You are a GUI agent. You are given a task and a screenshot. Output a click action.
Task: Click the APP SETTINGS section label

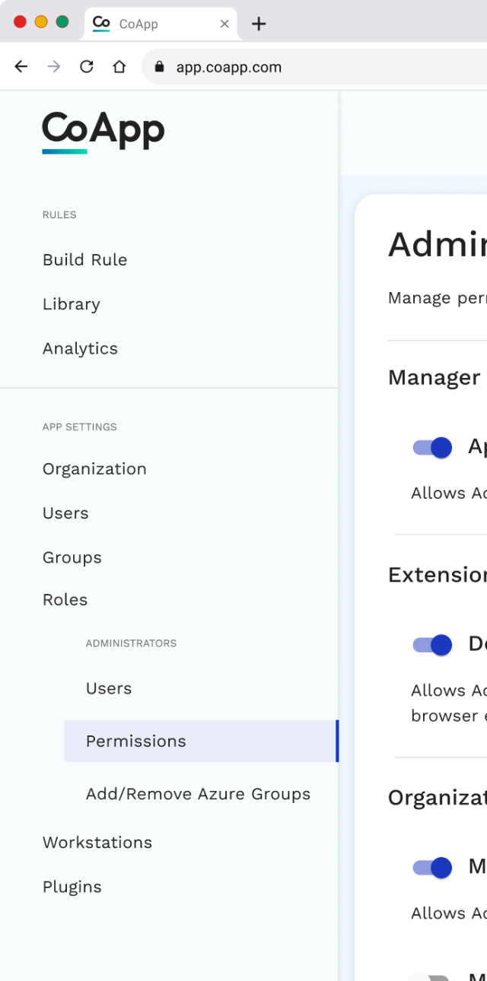tap(80, 427)
